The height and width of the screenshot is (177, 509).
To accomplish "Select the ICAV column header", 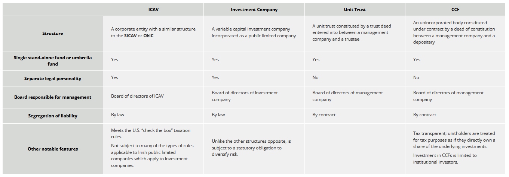I will [x=153, y=10].
